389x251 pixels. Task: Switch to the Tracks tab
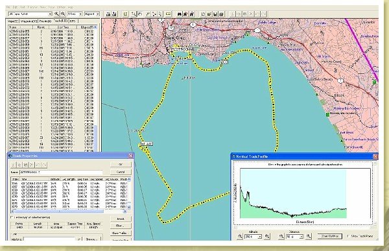pyautogui.click(x=60, y=21)
